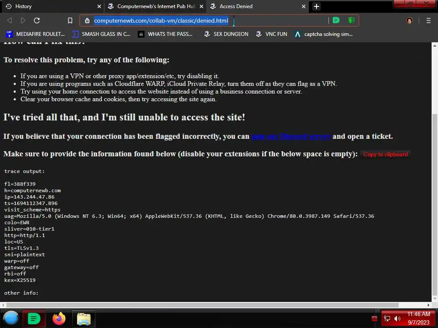
Task: Open the SMASH GLASS IN C... bookmark
Action: pos(101,34)
